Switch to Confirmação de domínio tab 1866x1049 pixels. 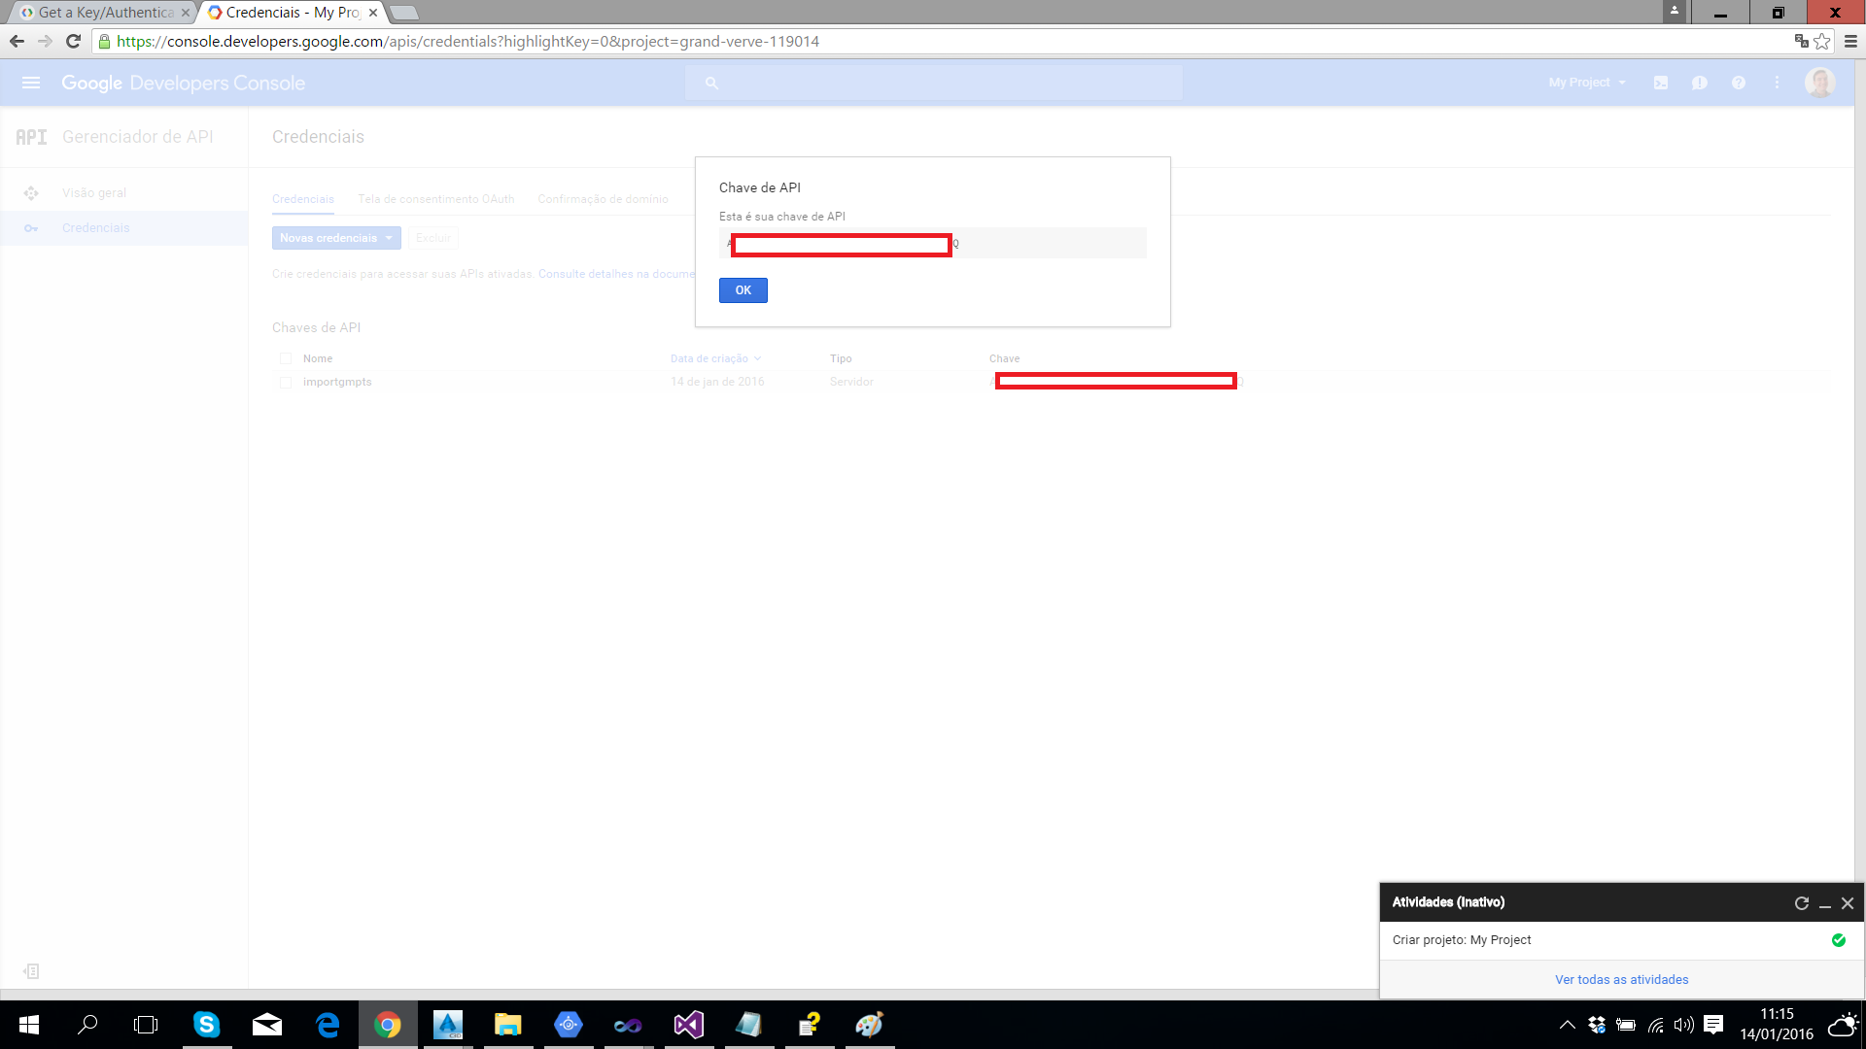604,199
